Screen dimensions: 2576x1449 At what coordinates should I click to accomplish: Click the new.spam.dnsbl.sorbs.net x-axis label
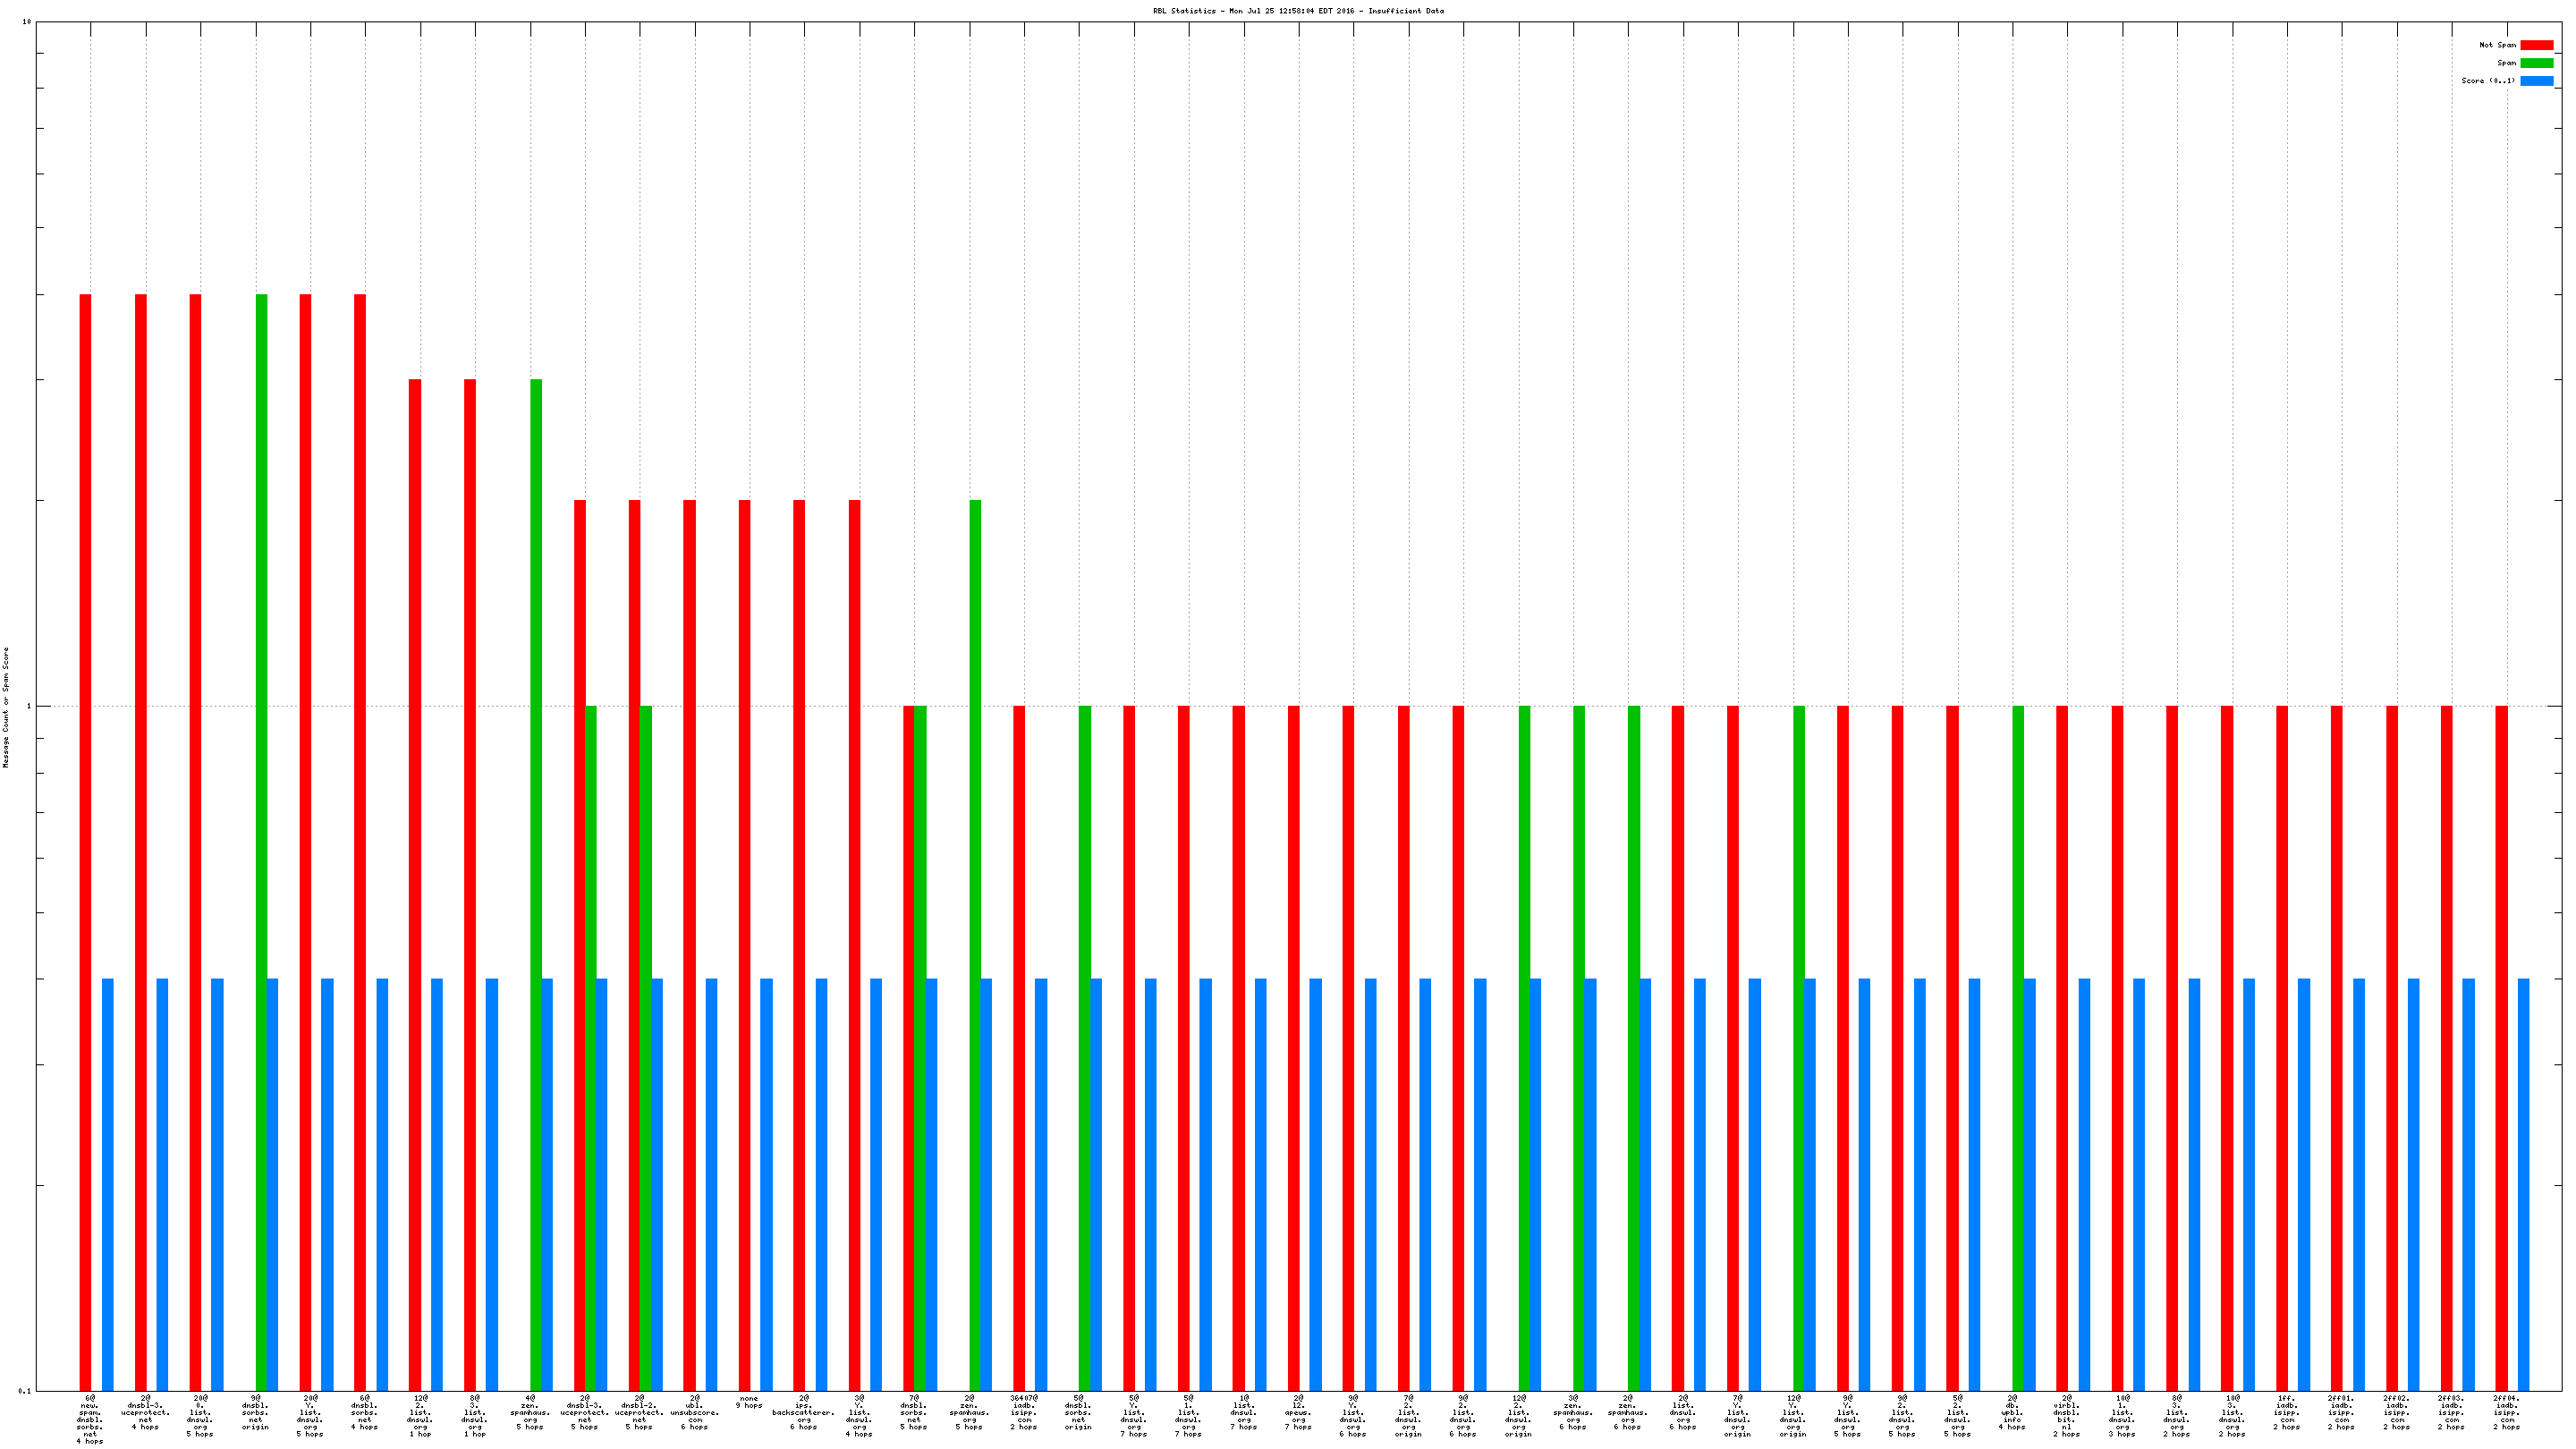tap(90, 1419)
